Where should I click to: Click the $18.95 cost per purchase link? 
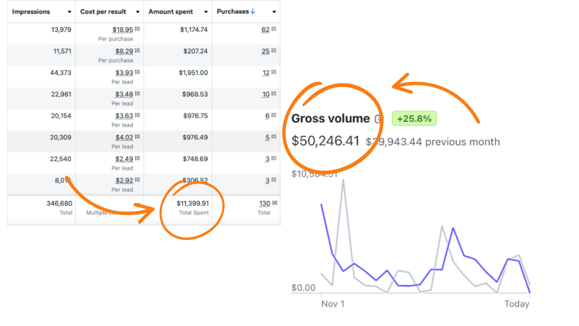122,30
